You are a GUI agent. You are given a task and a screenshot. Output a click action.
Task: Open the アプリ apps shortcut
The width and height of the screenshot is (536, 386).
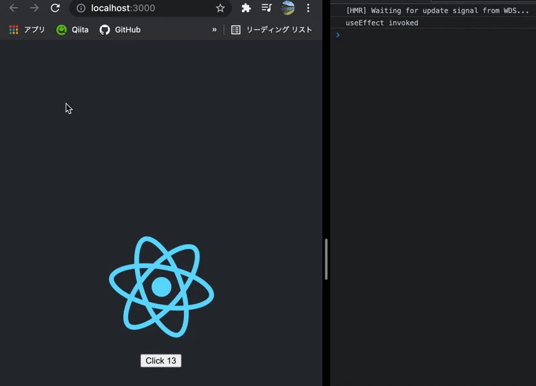(27, 30)
